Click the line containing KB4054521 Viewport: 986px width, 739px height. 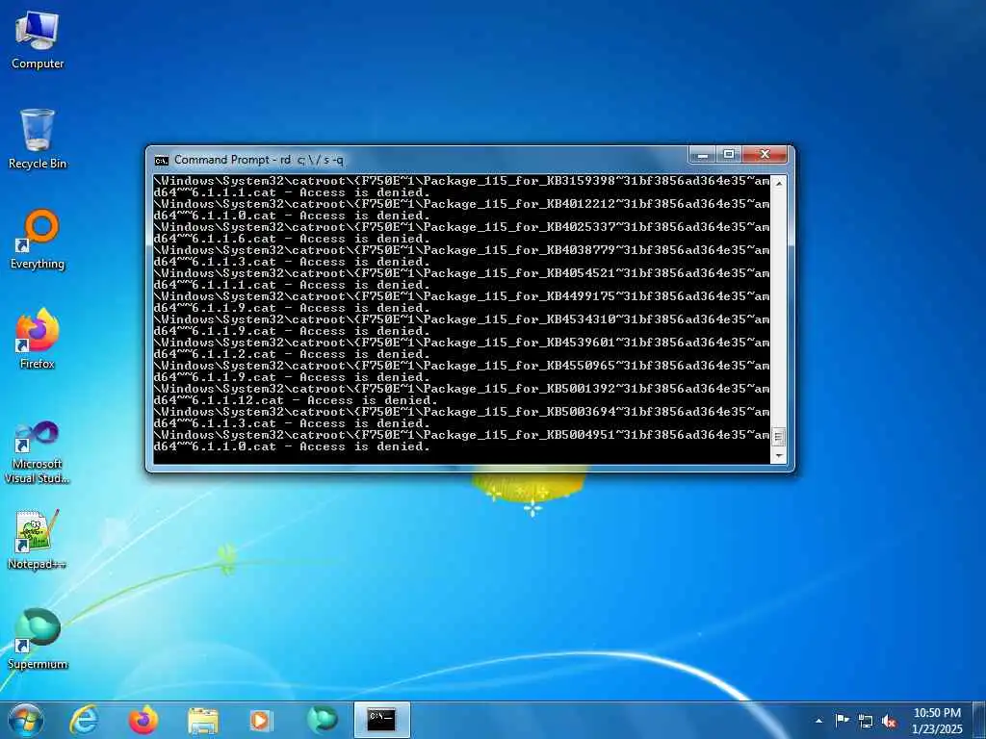(461, 273)
